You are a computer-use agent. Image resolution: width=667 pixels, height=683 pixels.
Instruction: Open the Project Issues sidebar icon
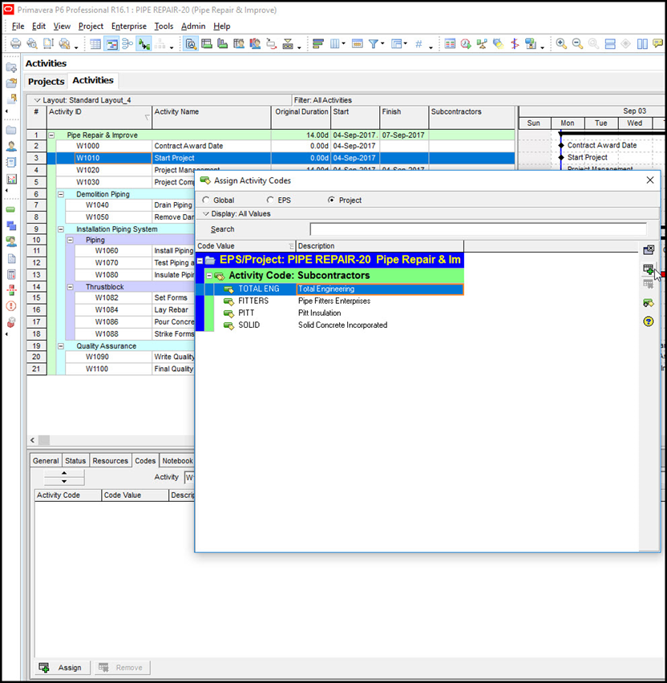click(11, 305)
